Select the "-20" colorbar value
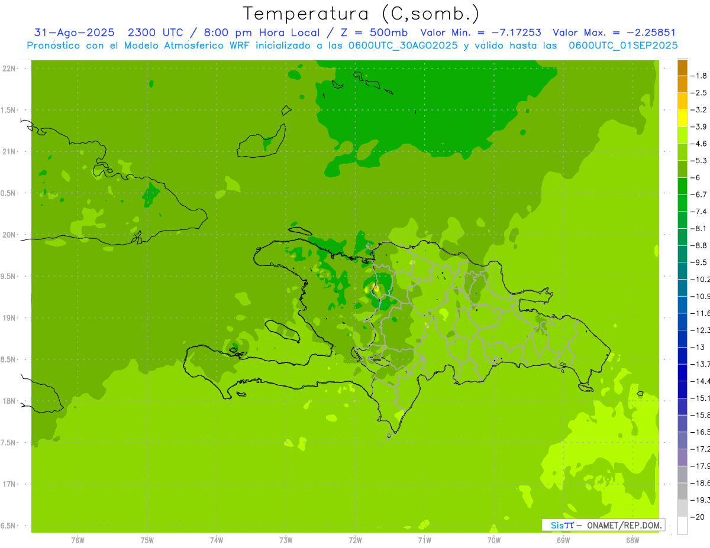 pos(697,517)
